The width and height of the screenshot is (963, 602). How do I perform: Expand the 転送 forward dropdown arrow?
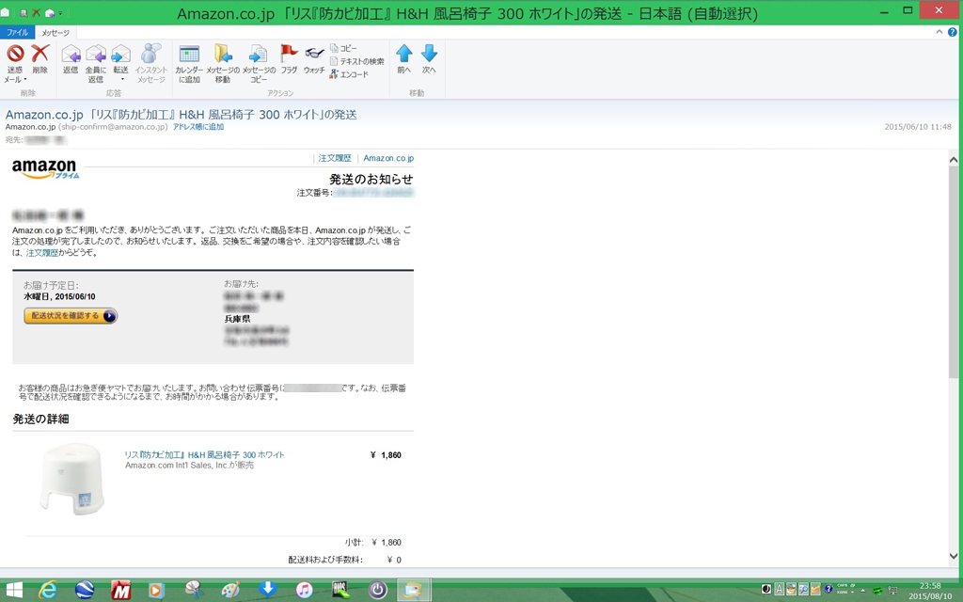click(x=121, y=79)
